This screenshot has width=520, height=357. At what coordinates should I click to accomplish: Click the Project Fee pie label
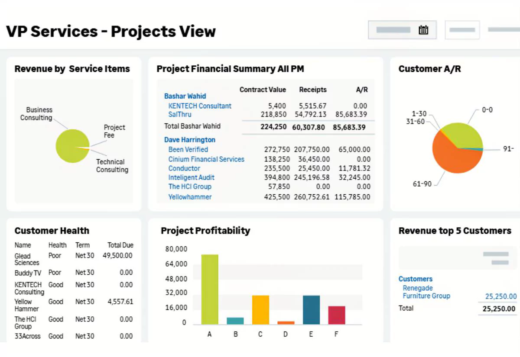114,131
